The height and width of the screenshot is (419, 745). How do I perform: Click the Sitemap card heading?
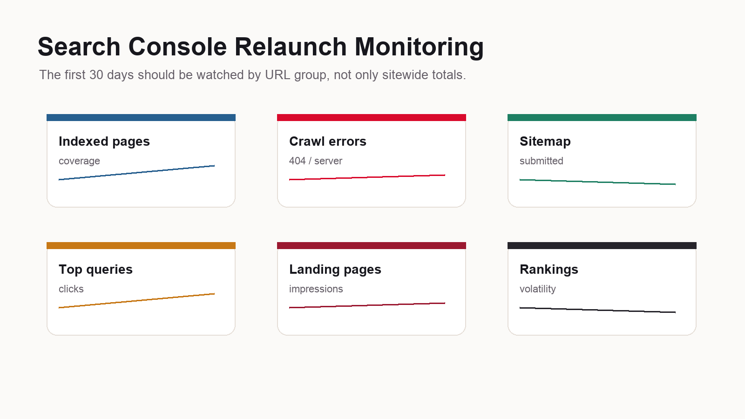[545, 142]
